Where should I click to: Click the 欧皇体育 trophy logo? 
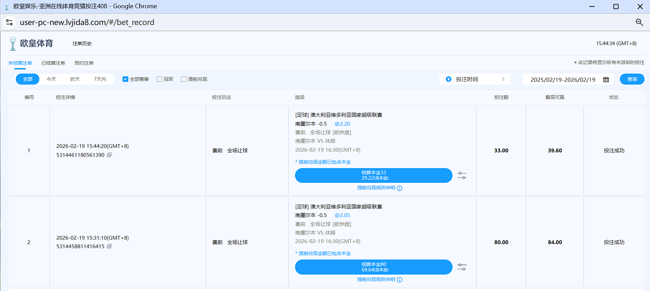pos(13,43)
